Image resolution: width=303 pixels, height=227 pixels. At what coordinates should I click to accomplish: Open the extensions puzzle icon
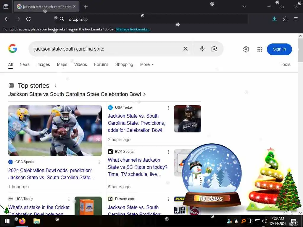click(x=285, y=19)
